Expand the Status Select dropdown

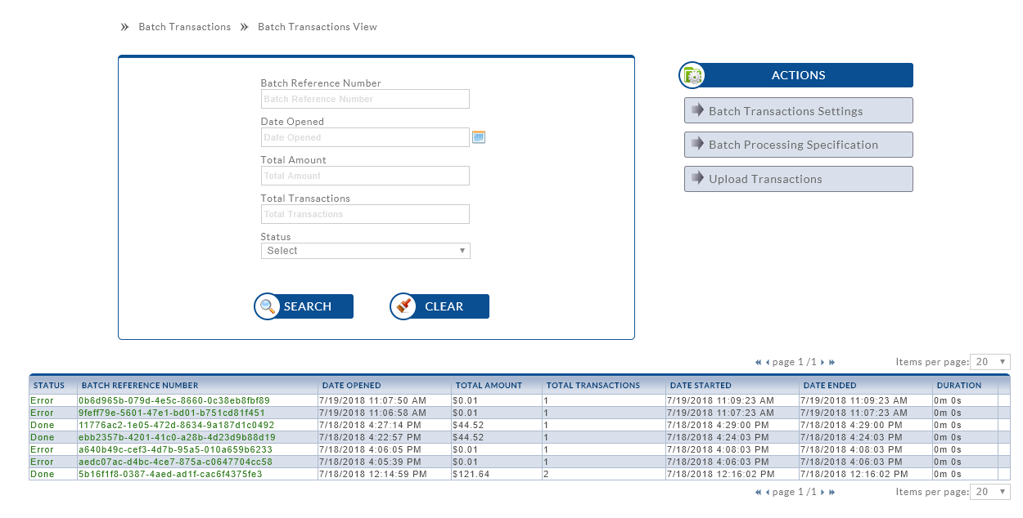365,251
